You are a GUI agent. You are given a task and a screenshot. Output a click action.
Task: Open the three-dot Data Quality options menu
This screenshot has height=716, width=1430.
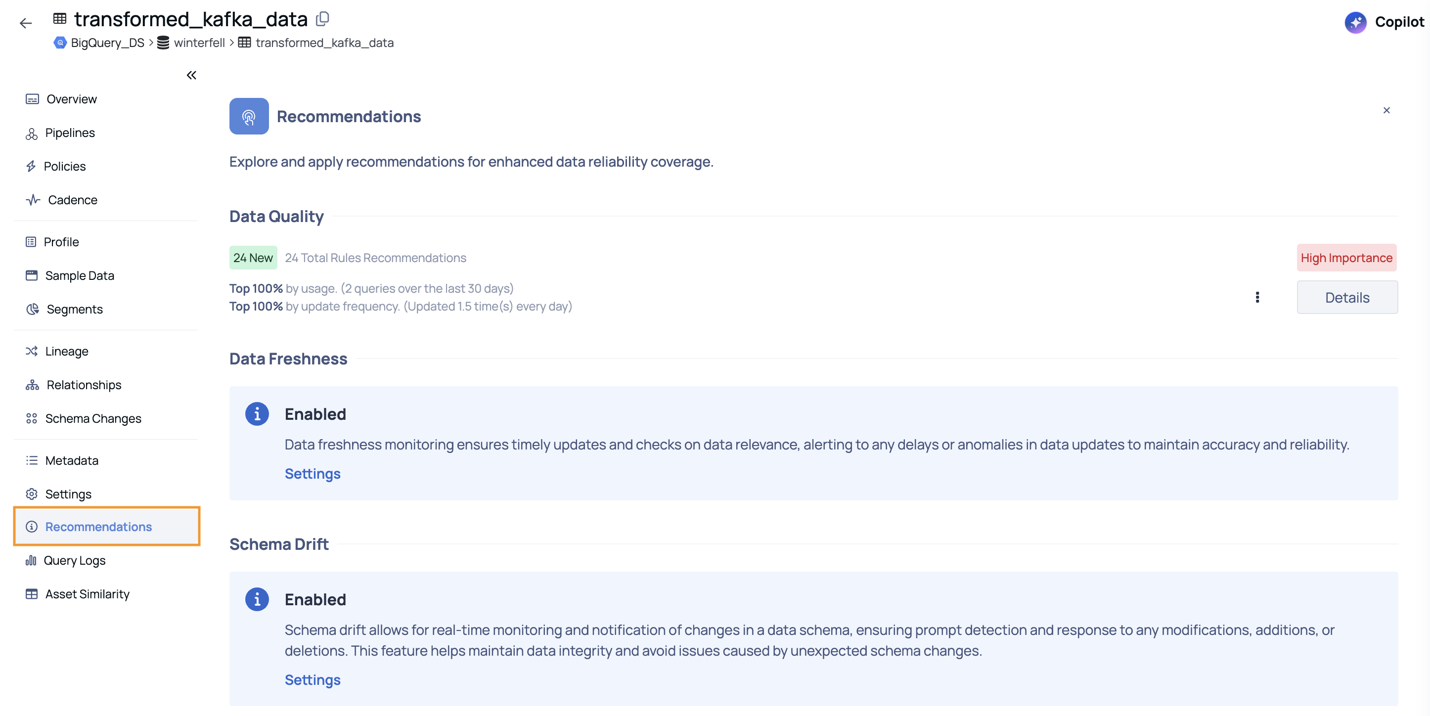click(1257, 297)
